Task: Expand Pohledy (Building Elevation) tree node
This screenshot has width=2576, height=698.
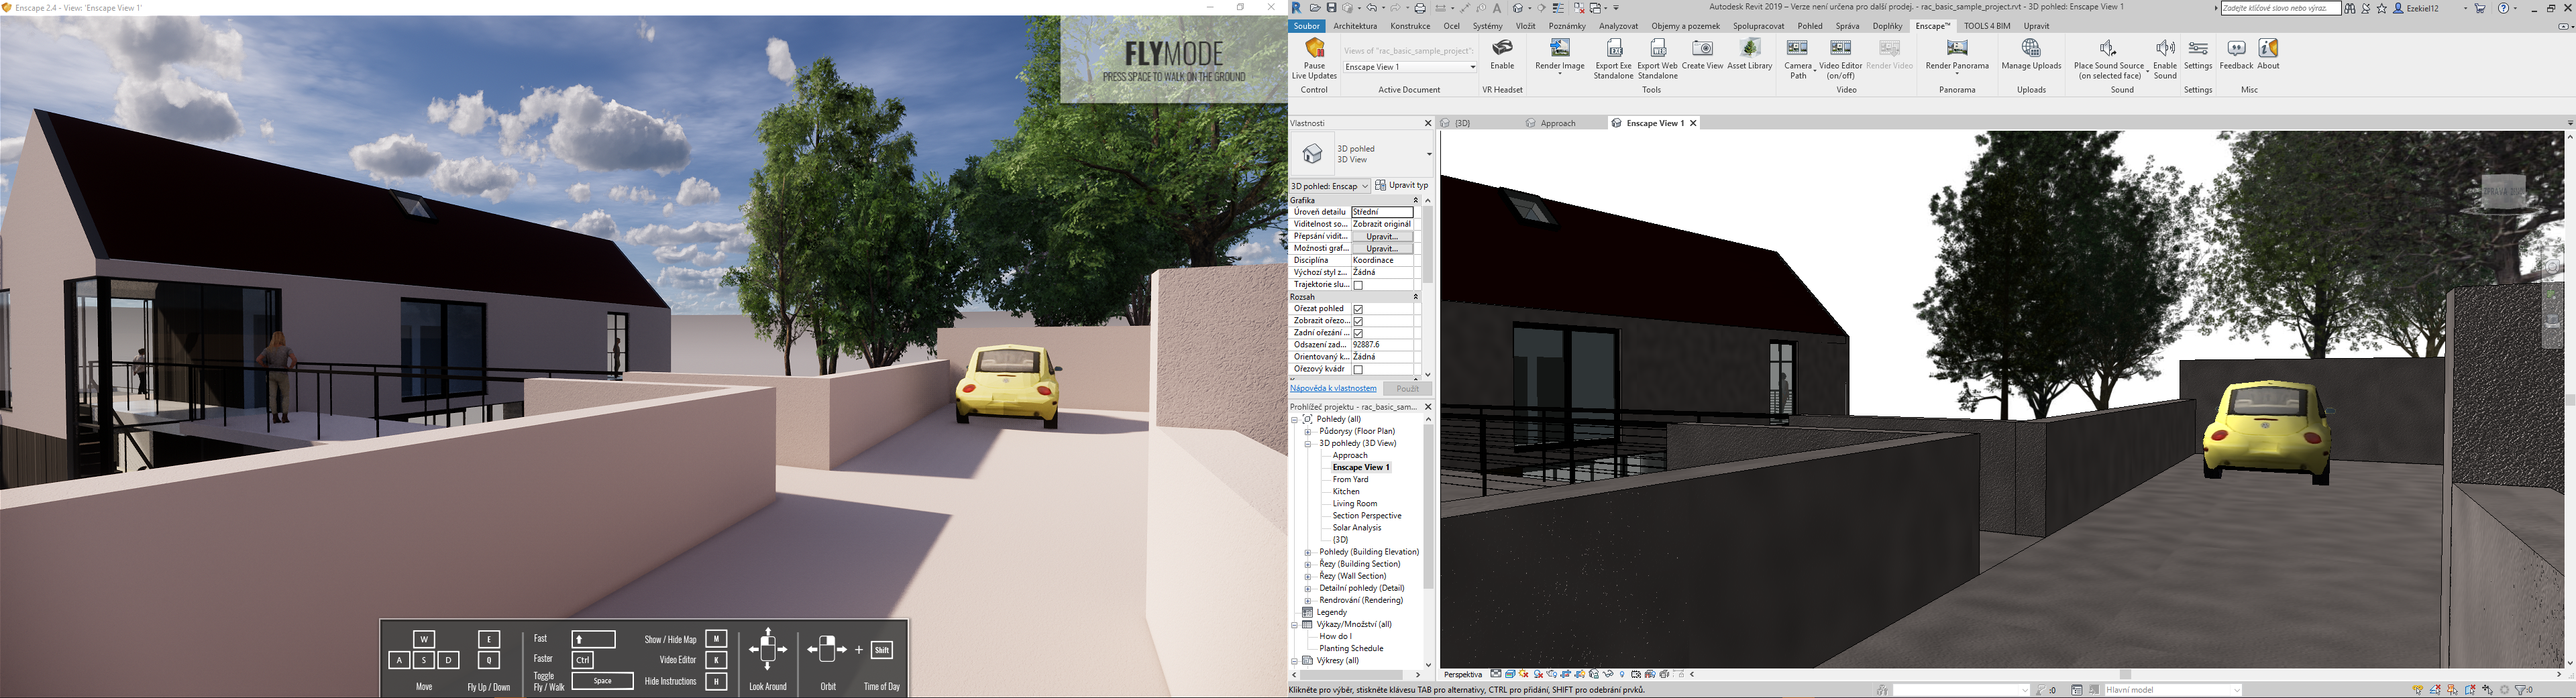Action: point(1308,552)
